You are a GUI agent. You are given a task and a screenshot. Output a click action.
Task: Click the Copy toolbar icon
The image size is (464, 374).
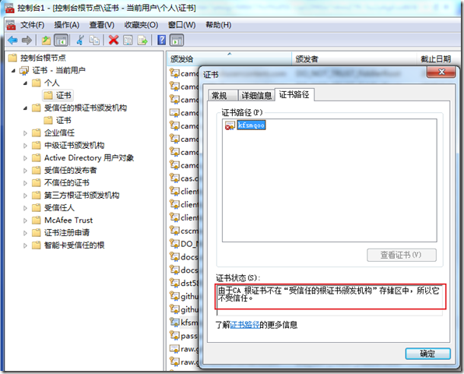(x=94, y=40)
